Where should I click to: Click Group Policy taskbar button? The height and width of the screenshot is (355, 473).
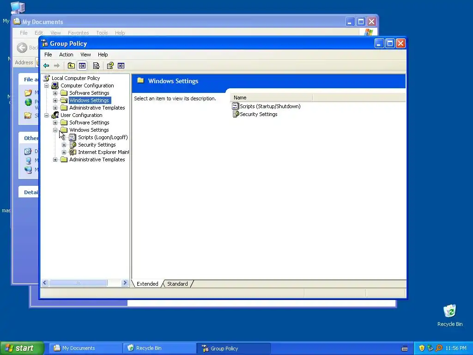pyautogui.click(x=233, y=348)
